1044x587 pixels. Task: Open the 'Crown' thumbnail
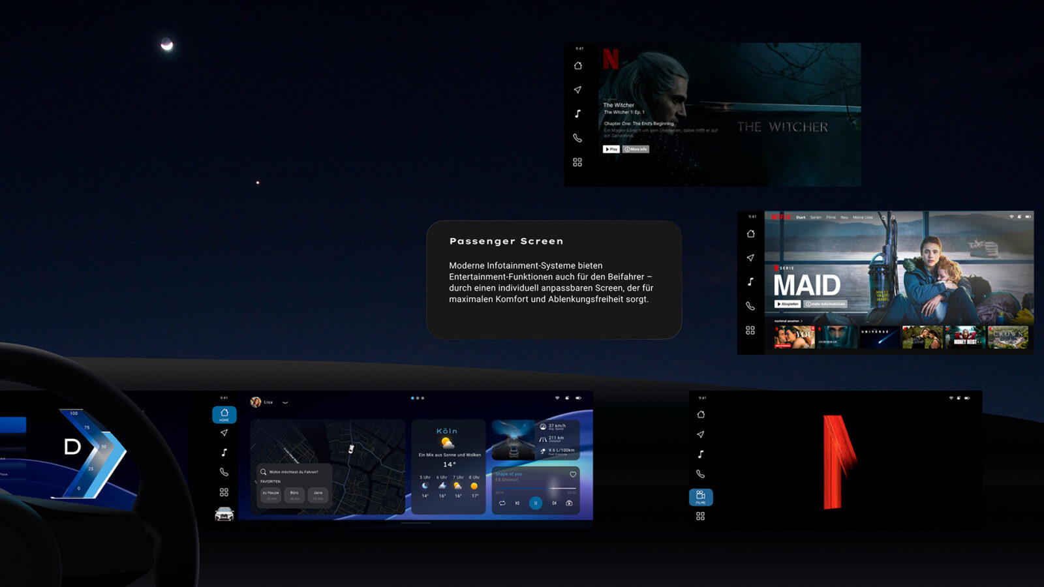click(1008, 337)
